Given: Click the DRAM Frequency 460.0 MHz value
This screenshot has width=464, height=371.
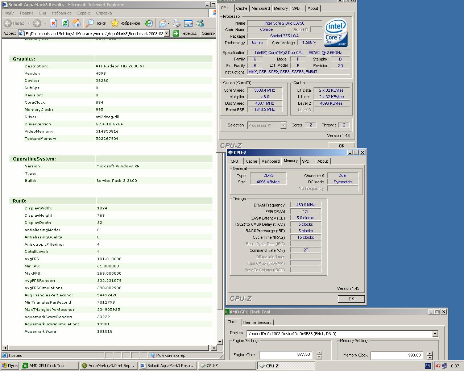Looking at the screenshot, I should click(x=306, y=205).
